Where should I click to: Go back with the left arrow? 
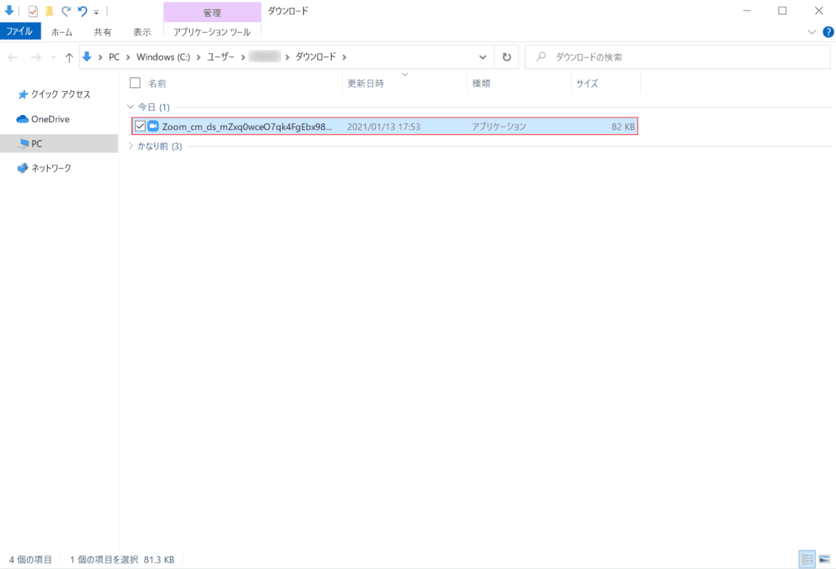pyautogui.click(x=13, y=57)
